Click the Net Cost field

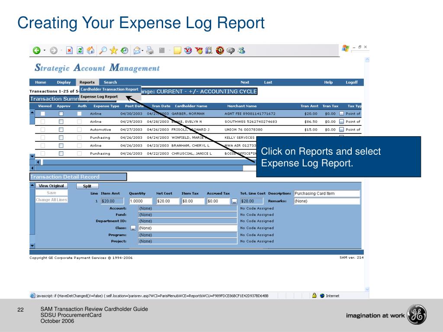tap(168, 201)
